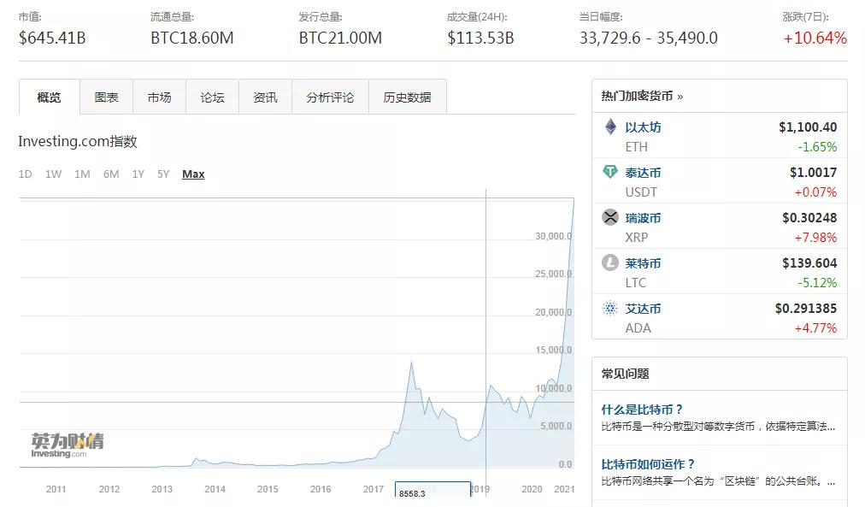This screenshot has width=865, height=507.
Task: Click the Ethereum diamond icon
Action: [610, 127]
